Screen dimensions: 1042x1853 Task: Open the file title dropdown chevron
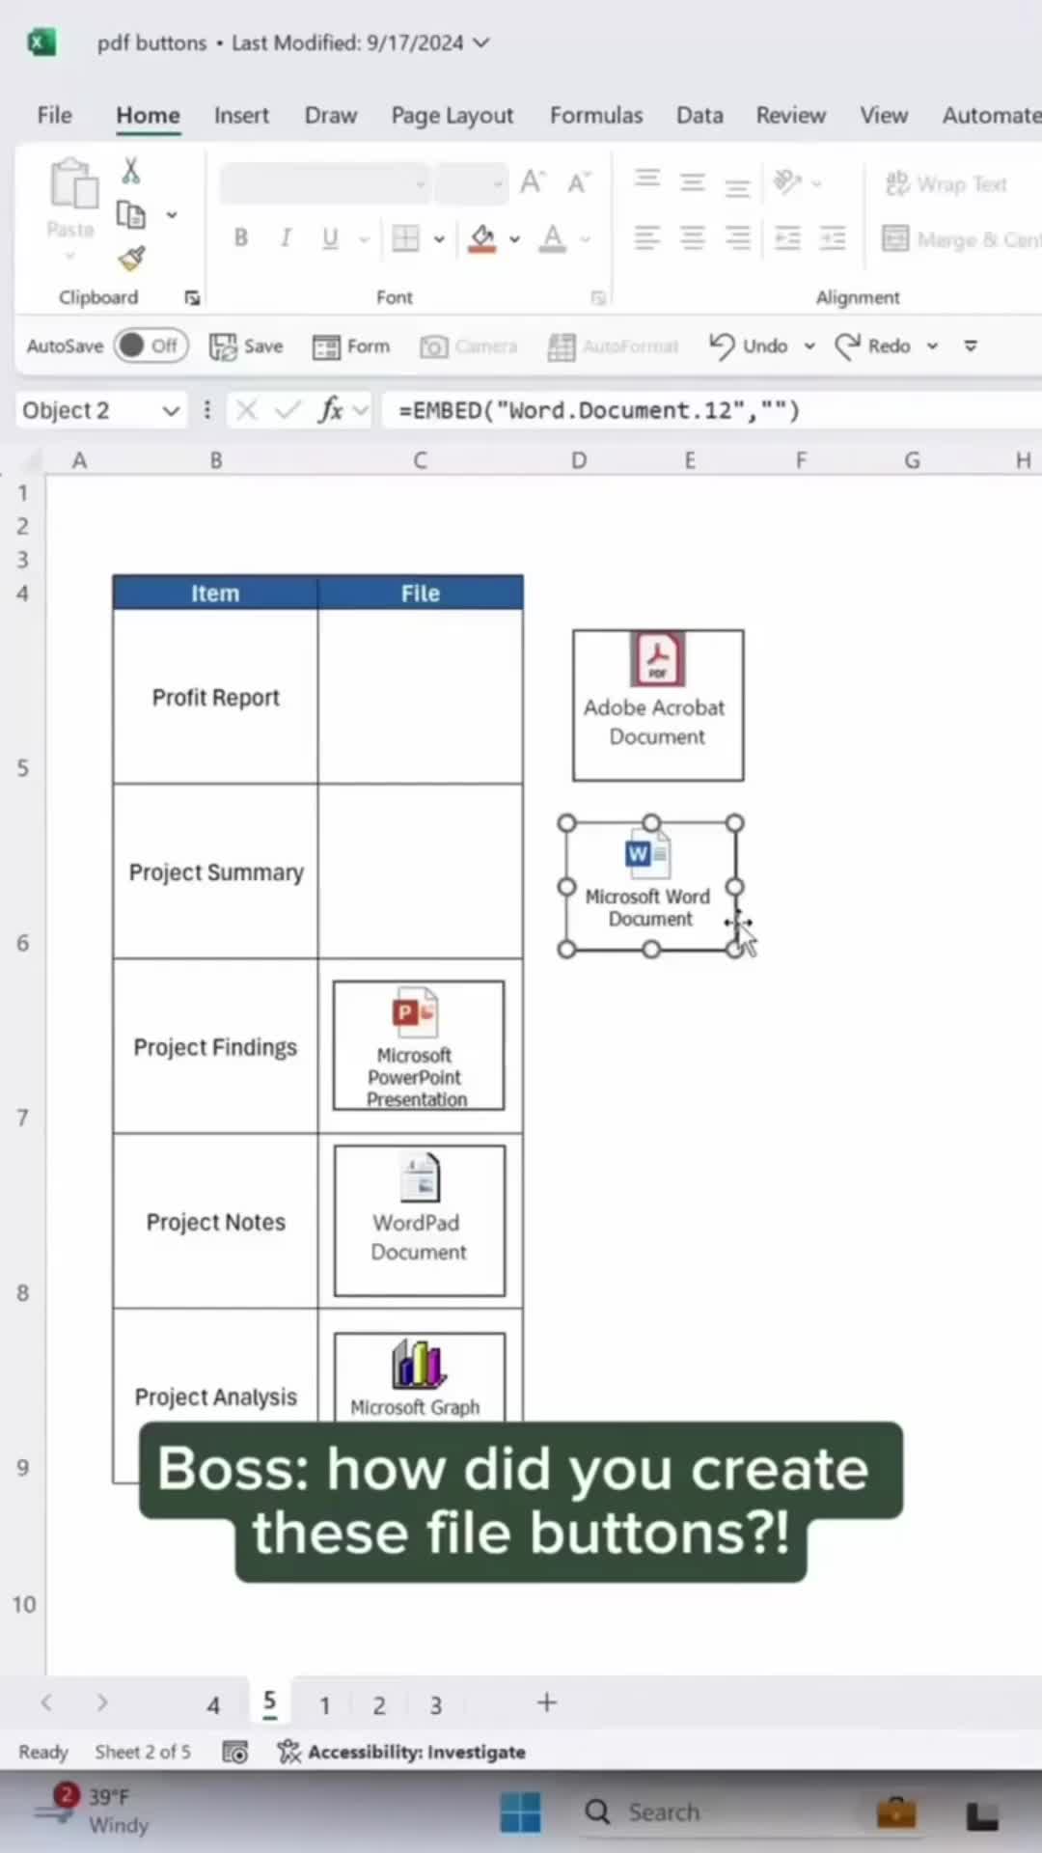(481, 42)
